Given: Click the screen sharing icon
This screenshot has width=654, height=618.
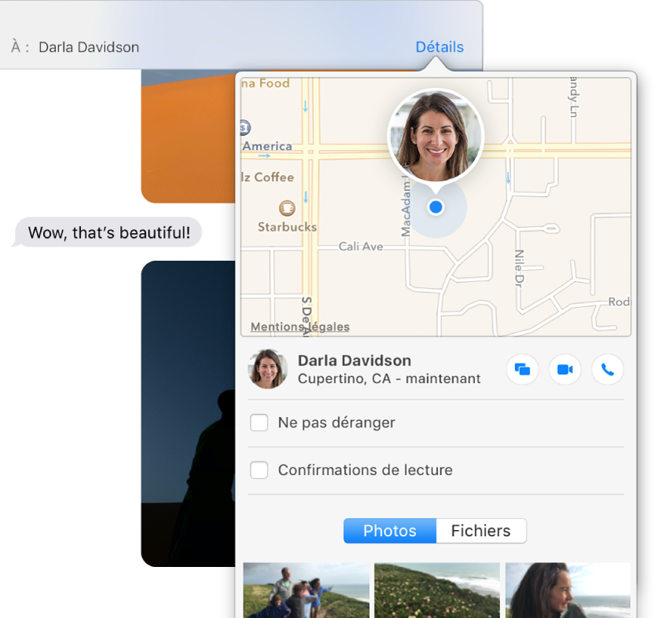Looking at the screenshot, I should click(522, 369).
